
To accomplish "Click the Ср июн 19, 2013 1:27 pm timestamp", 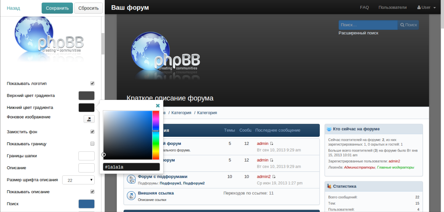I will click(x=279, y=183).
